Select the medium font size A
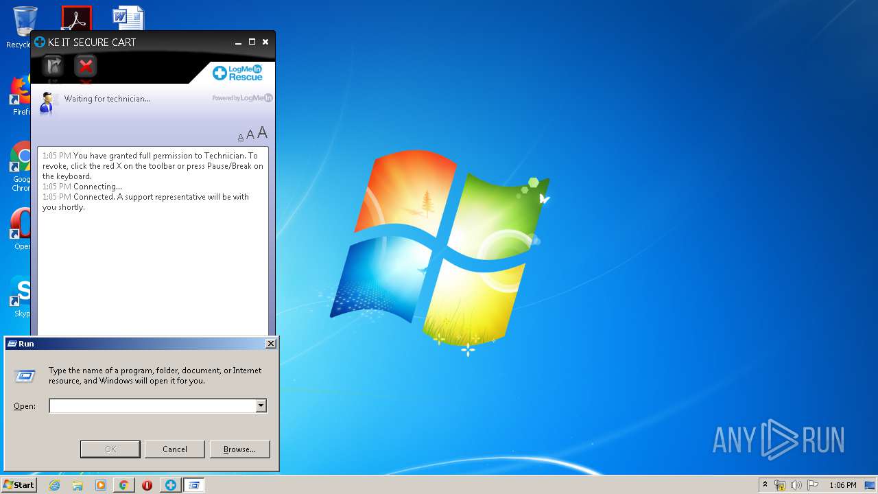This screenshot has height=494, width=878. (x=250, y=135)
